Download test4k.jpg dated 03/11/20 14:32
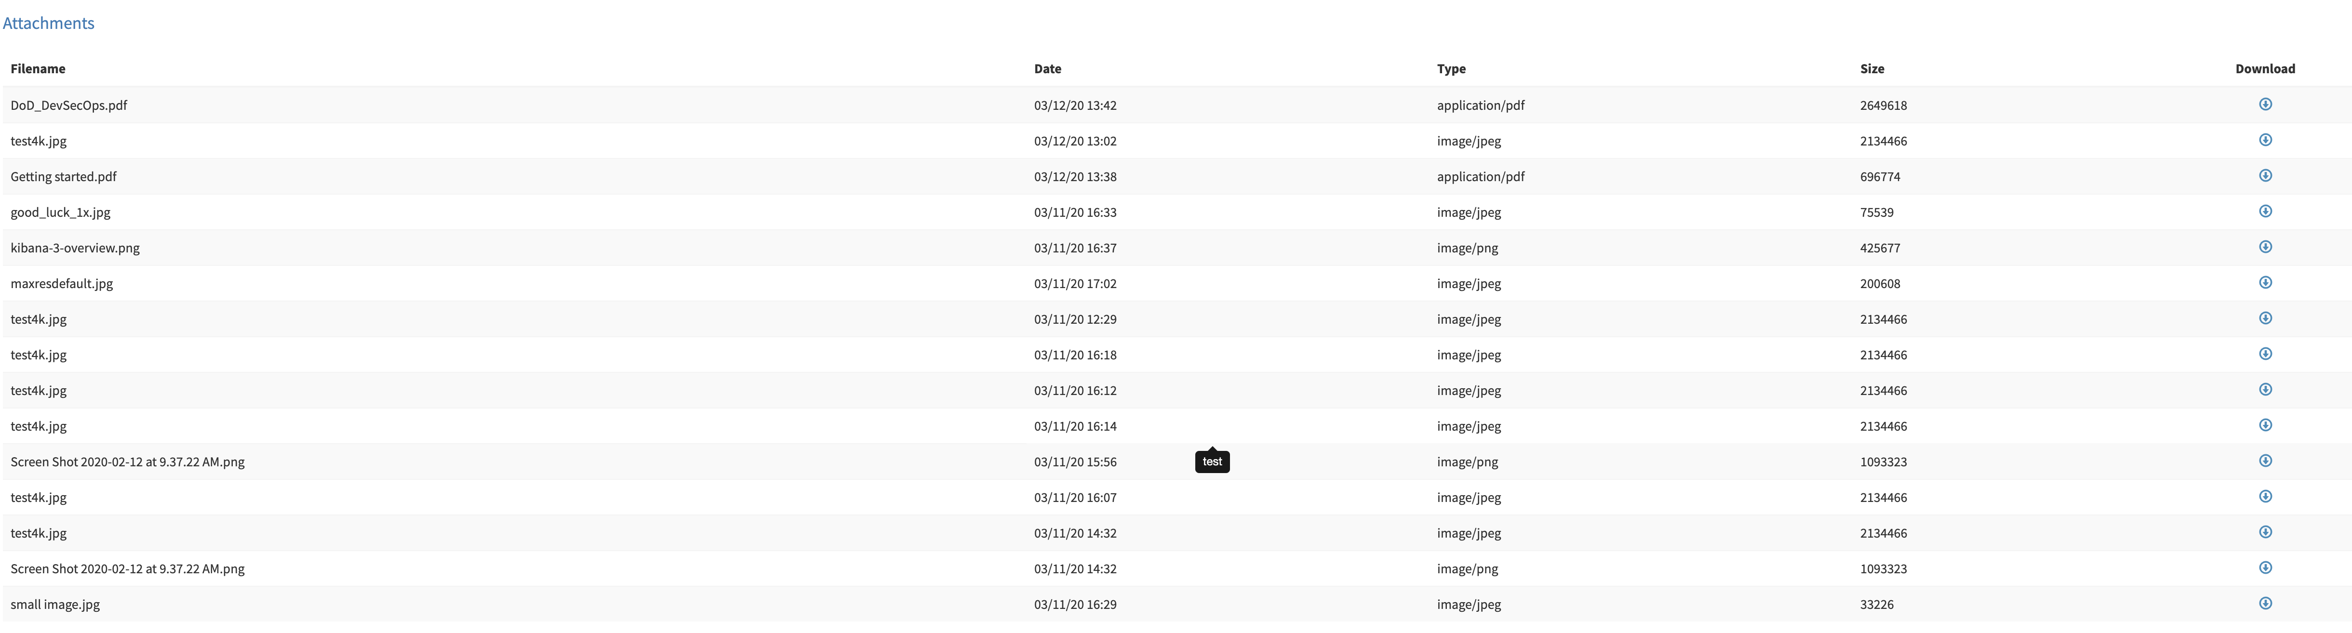Image resolution: width=2352 pixels, height=633 pixels. (2265, 532)
